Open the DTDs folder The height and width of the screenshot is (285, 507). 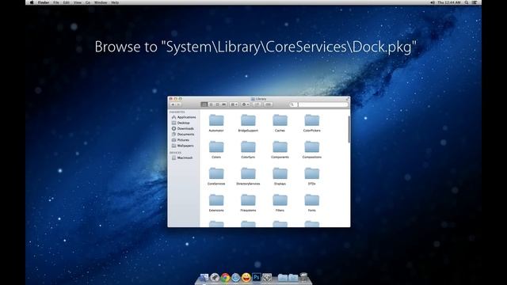click(x=311, y=174)
